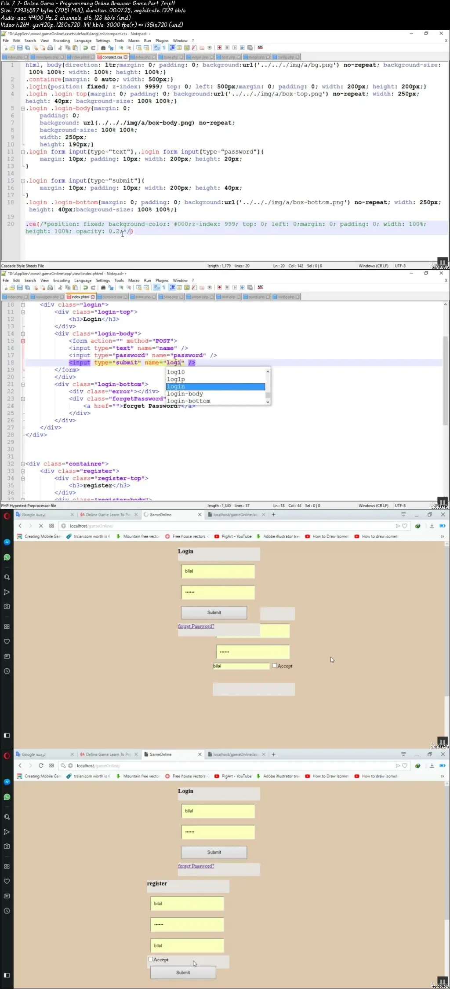The image size is (450, 989).
Task: Click ABC spell-check icon in the compact.css window toolbar
Action: coord(260,48)
